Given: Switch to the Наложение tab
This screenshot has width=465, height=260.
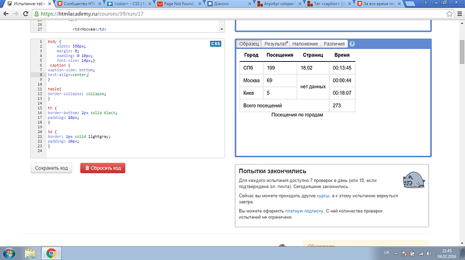Looking at the screenshot, I should tap(305, 44).
